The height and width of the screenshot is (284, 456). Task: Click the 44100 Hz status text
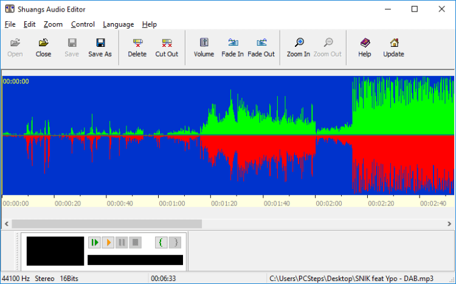tap(16, 279)
